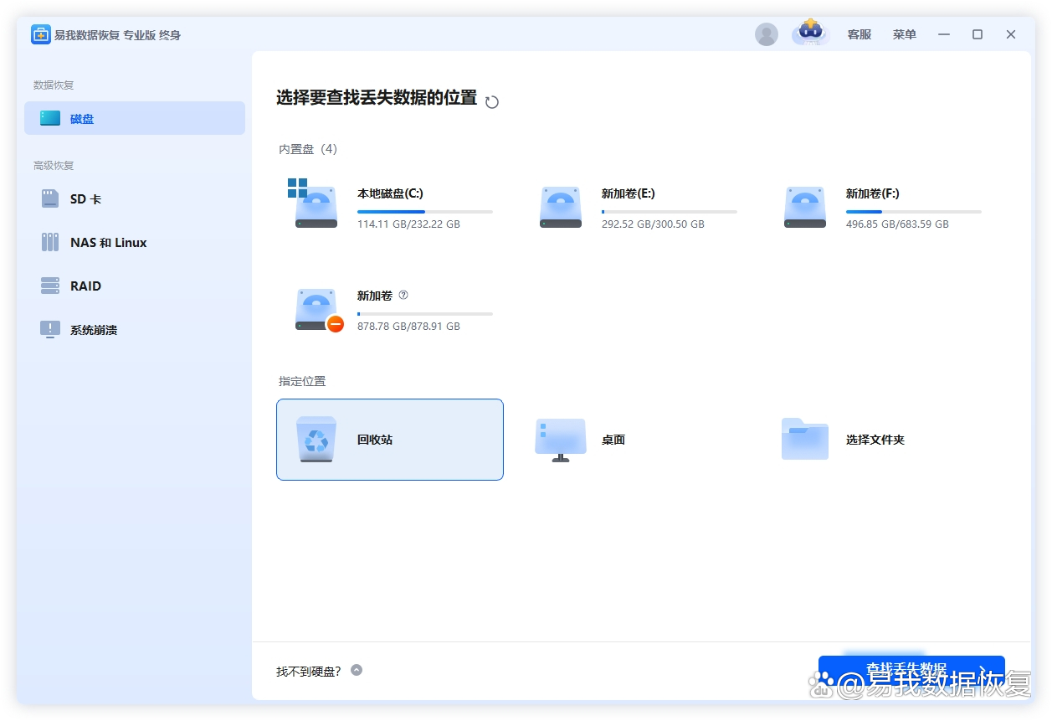The width and height of the screenshot is (1052, 721).
Task: Click the 114.11 GB/232.22 GB text
Action: click(x=408, y=224)
